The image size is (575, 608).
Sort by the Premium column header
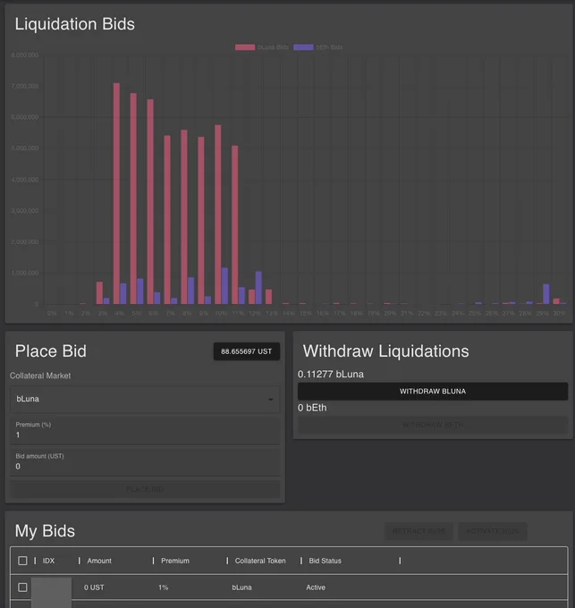[175, 561]
